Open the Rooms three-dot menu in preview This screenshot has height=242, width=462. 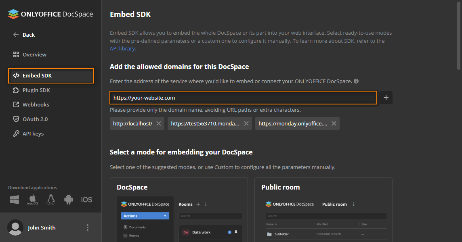click(206, 204)
